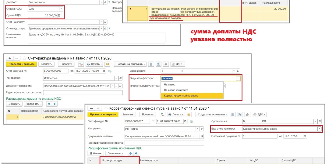Image resolution: width=329 pixels, height=164 pixels.
Task: Click the 20 000,00 cell under Расходы всего
Action: [274, 9]
